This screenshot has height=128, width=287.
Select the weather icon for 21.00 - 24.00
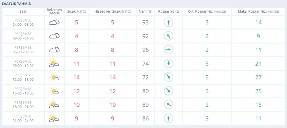(x=54, y=118)
